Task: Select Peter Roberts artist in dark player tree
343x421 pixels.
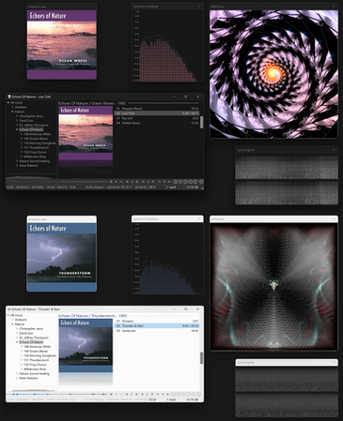Action: coord(28,165)
